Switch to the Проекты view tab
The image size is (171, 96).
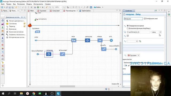[5, 11]
